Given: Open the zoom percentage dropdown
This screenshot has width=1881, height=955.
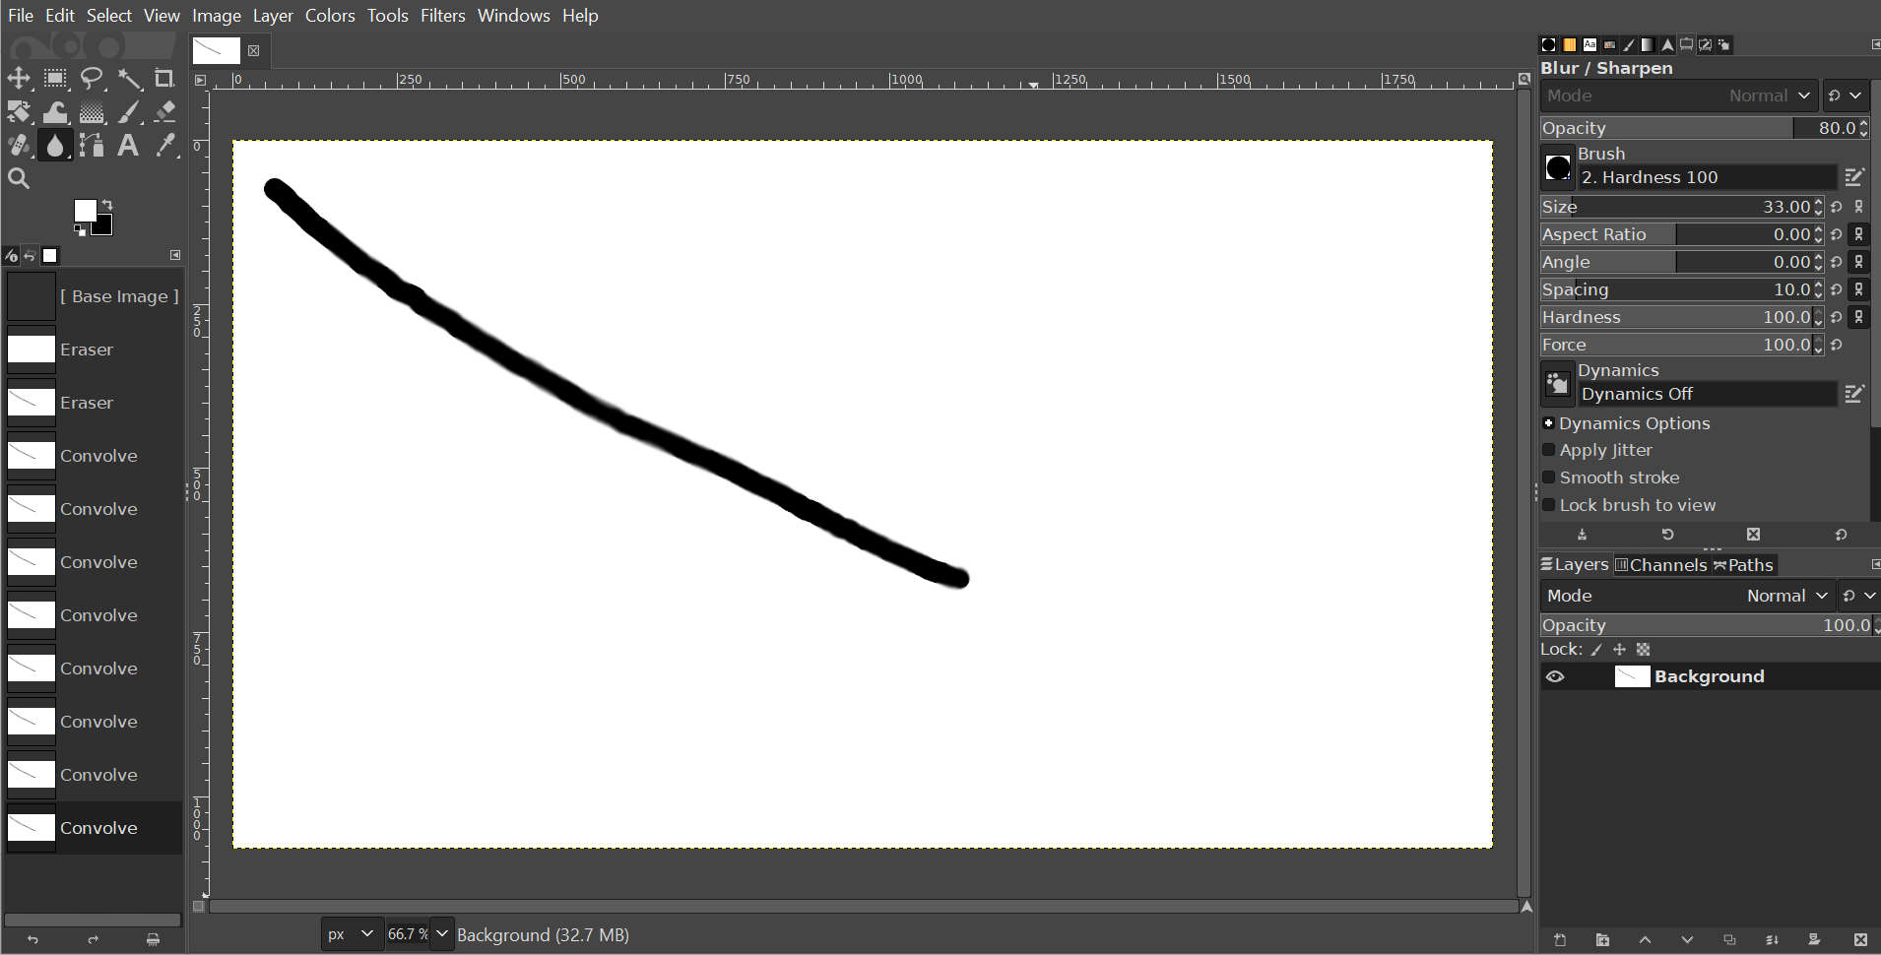Looking at the screenshot, I should pos(442,934).
